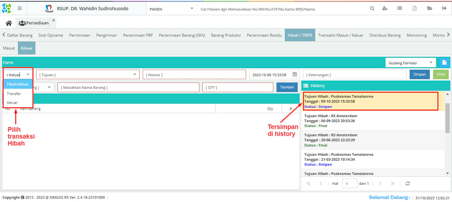Click the Simpan button
This screenshot has width=452, height=202.
tap(420, 75)
